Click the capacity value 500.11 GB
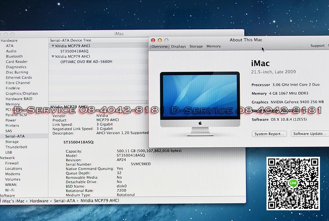Viewport: 329px width, 221px height. coord(149,151)
